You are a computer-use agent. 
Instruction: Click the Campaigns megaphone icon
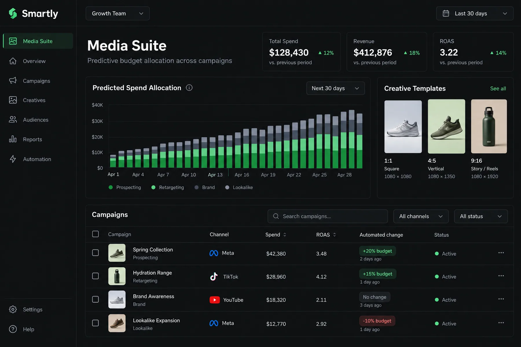[13, 81]
